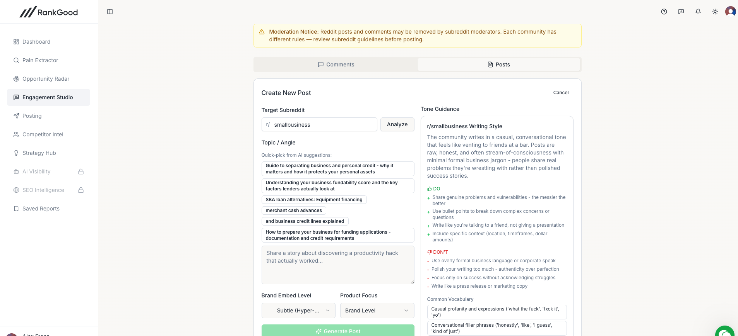Expand the Brand Embed Level dropdown
This screenshot has height=336, width=738.
coord(298,311)
